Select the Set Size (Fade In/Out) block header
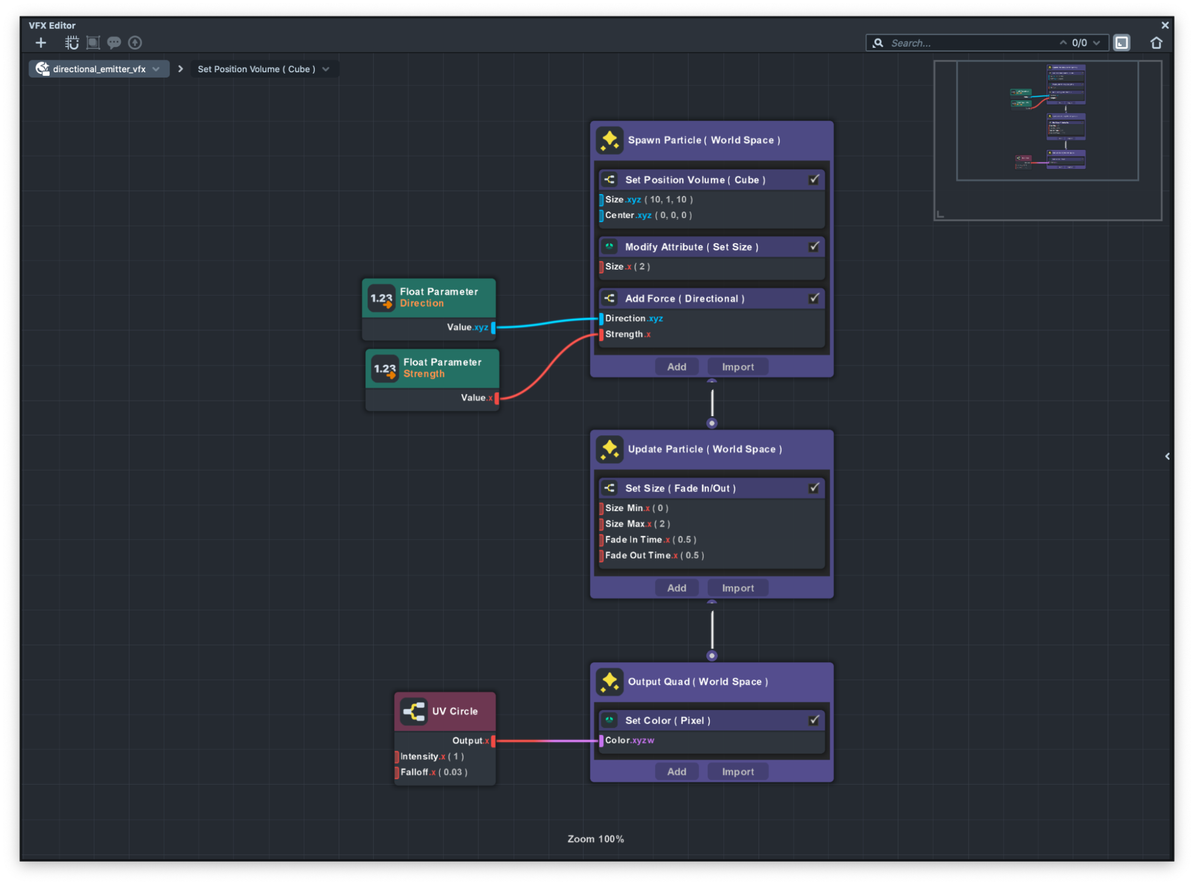 pyautogui.click(x=680, y=488)
